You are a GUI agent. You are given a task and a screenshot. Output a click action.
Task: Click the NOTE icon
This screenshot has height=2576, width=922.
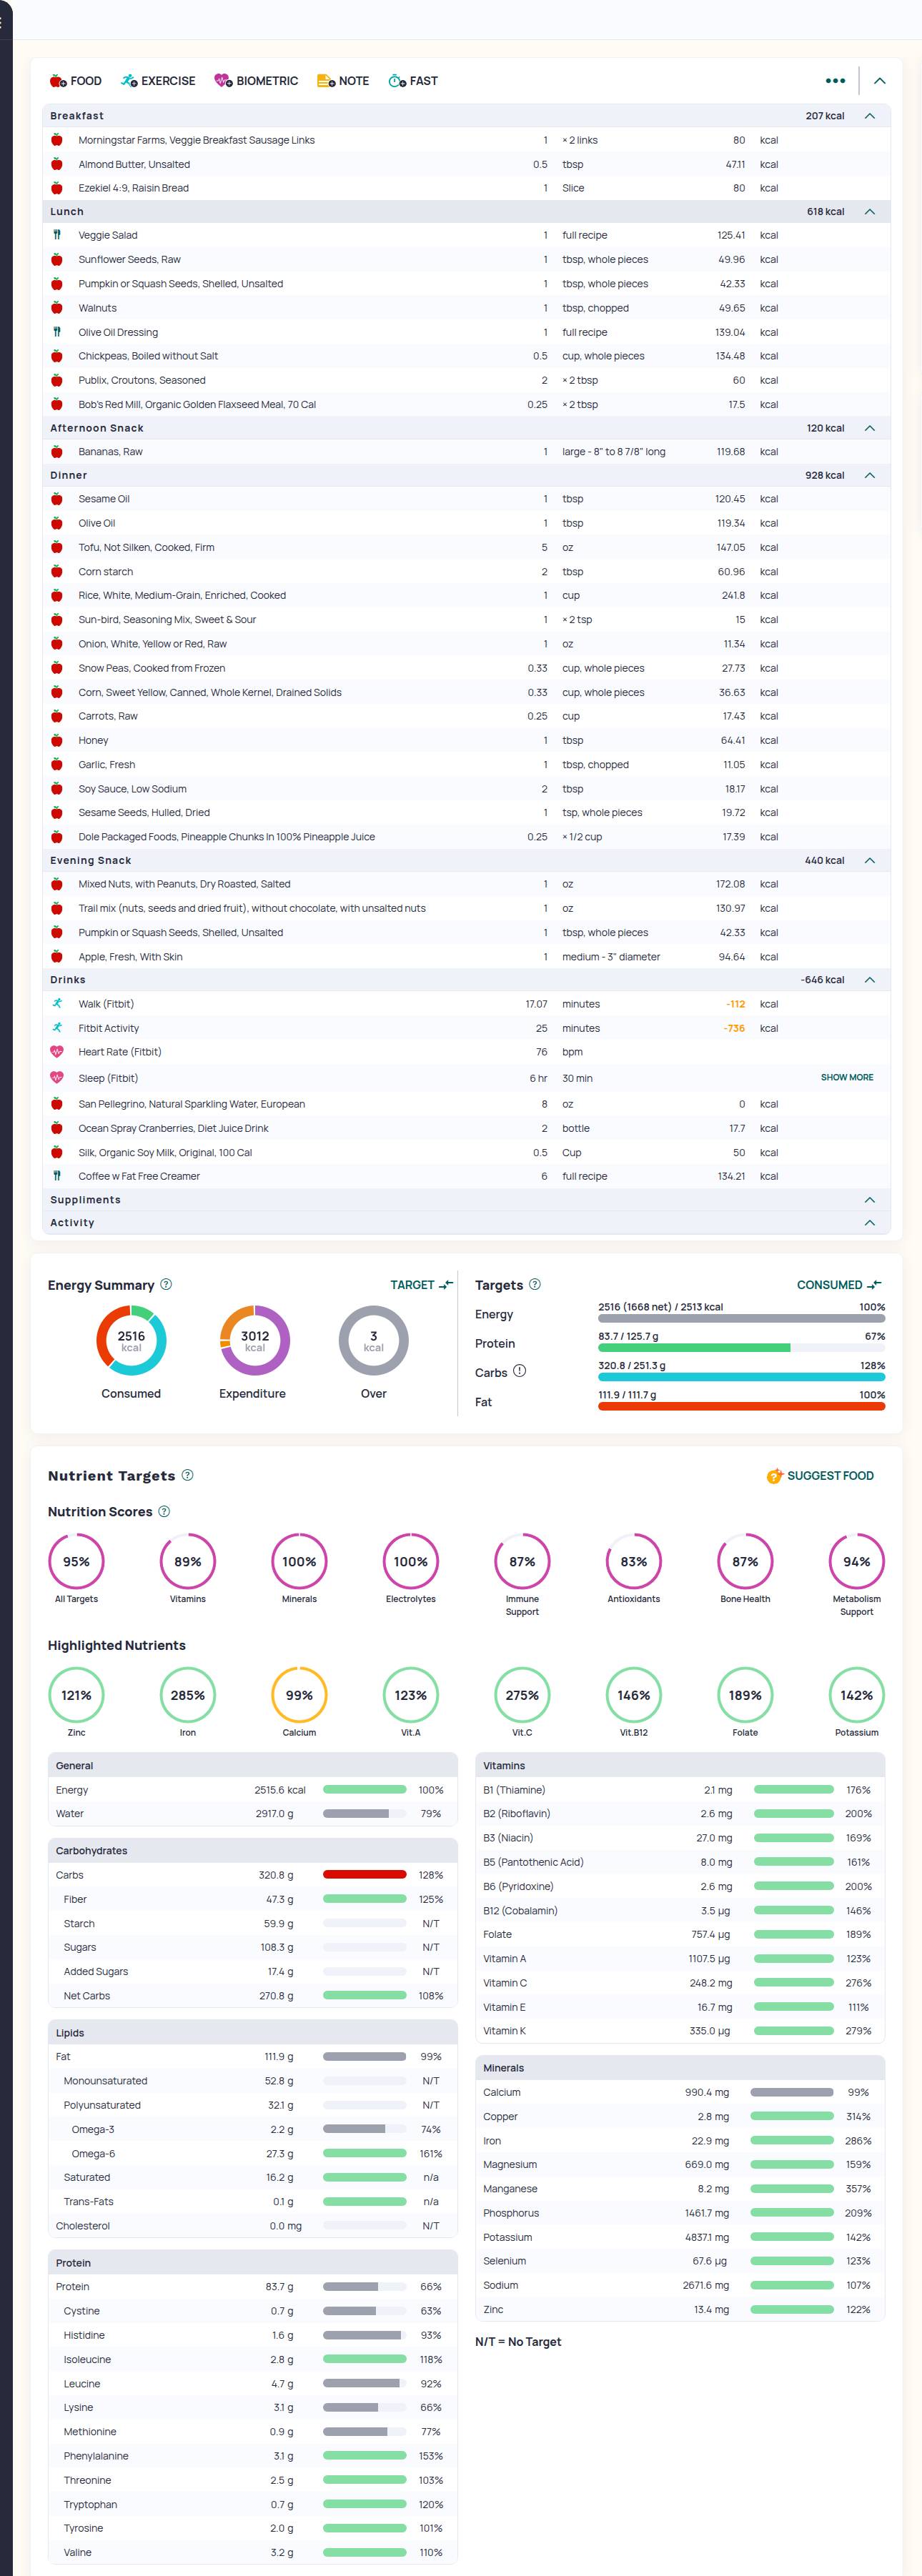click(326, 81)
